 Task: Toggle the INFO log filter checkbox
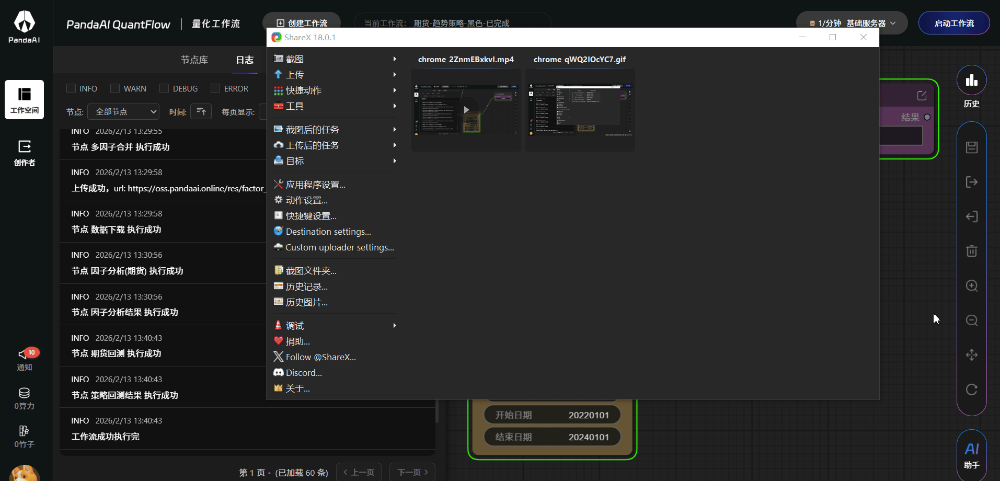coord(71,88)
